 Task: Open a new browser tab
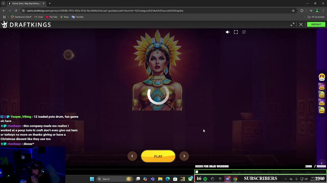click(50, 4)
